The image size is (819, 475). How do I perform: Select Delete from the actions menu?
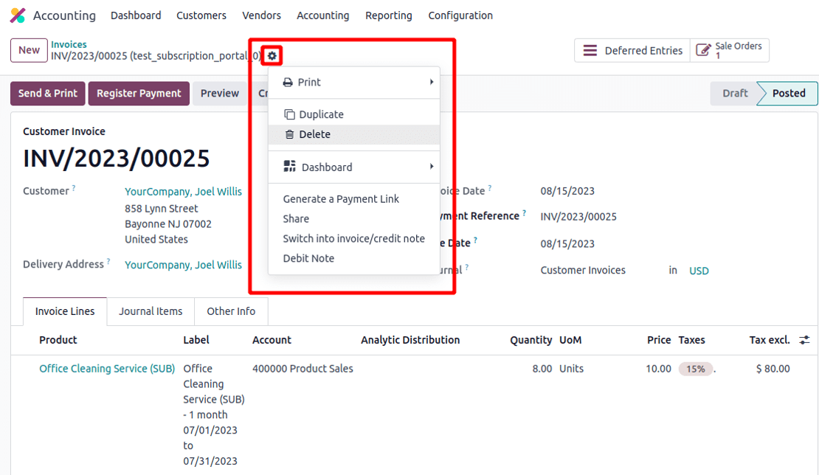(x=314, y=134)
